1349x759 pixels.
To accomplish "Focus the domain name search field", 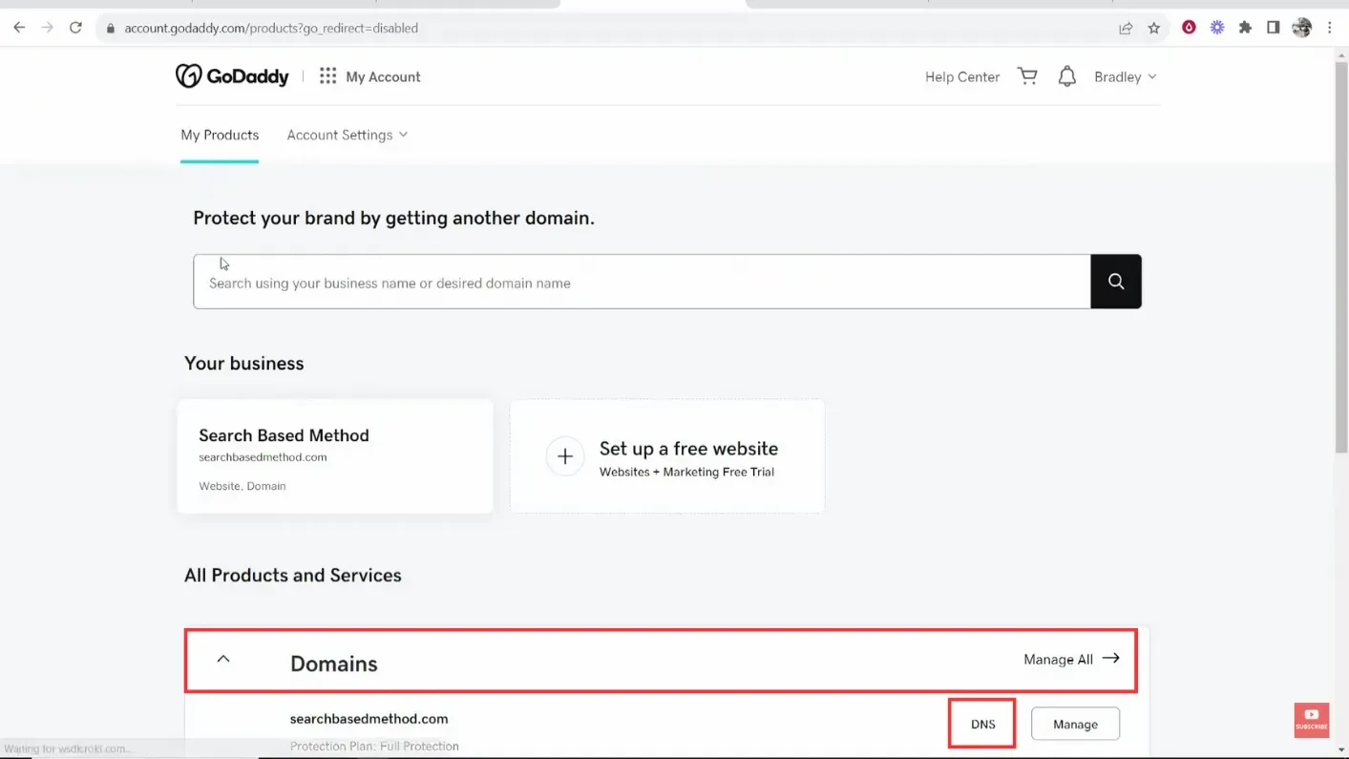I will pyautogui.click(x=642, y=282).
